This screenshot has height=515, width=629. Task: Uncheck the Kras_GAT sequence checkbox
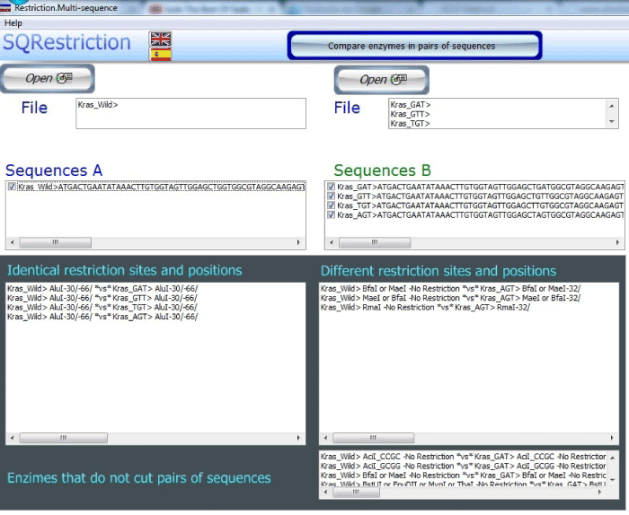coord(332,187)
